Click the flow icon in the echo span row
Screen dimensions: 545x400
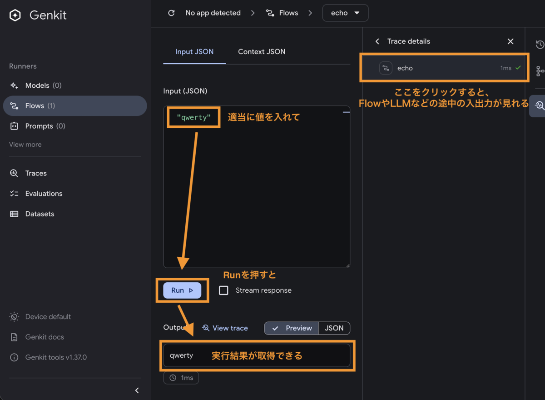[x=386, y=68]
